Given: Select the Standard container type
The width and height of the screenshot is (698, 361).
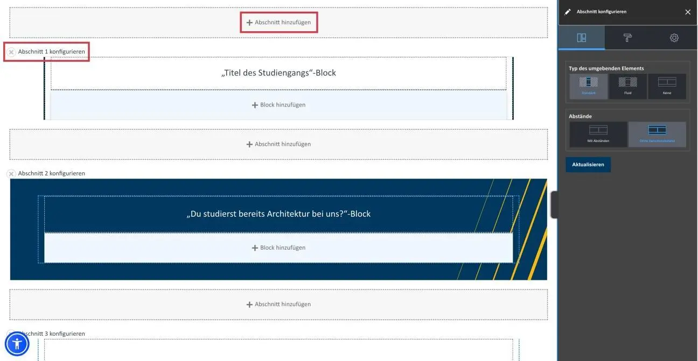Looking at the screenshot, I should pyautogui.click(x=588, y=85).
